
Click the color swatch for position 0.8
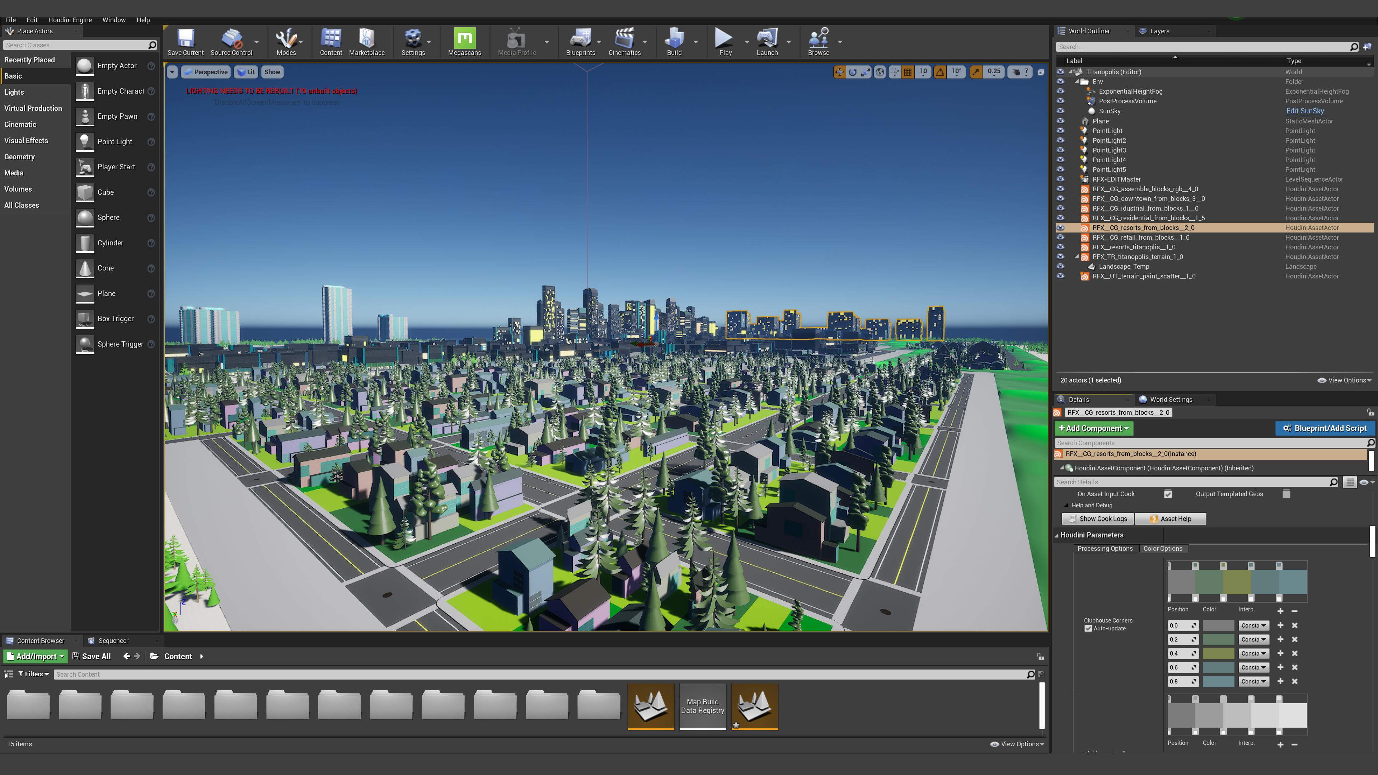[1218, 681]
